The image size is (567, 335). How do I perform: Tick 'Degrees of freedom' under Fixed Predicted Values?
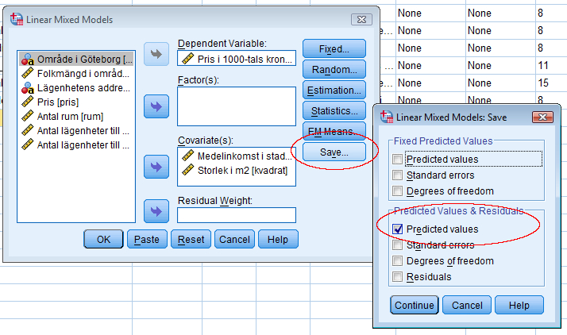[397, 191]
